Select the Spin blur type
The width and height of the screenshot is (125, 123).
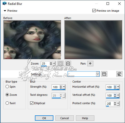pos(7,87)
